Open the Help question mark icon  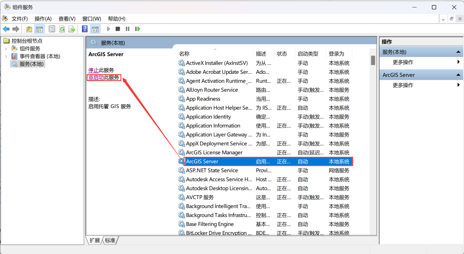click(x=85, y=29)
